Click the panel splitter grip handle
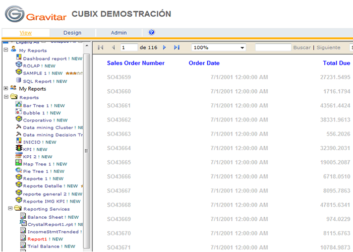The width and height of the screenshot is (353, 252). [x=86, y=151]
